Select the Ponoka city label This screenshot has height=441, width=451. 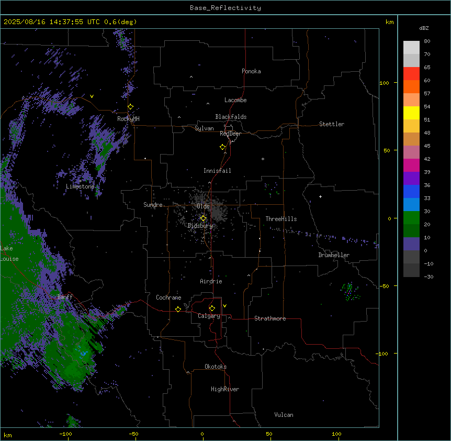click(251, 71)
